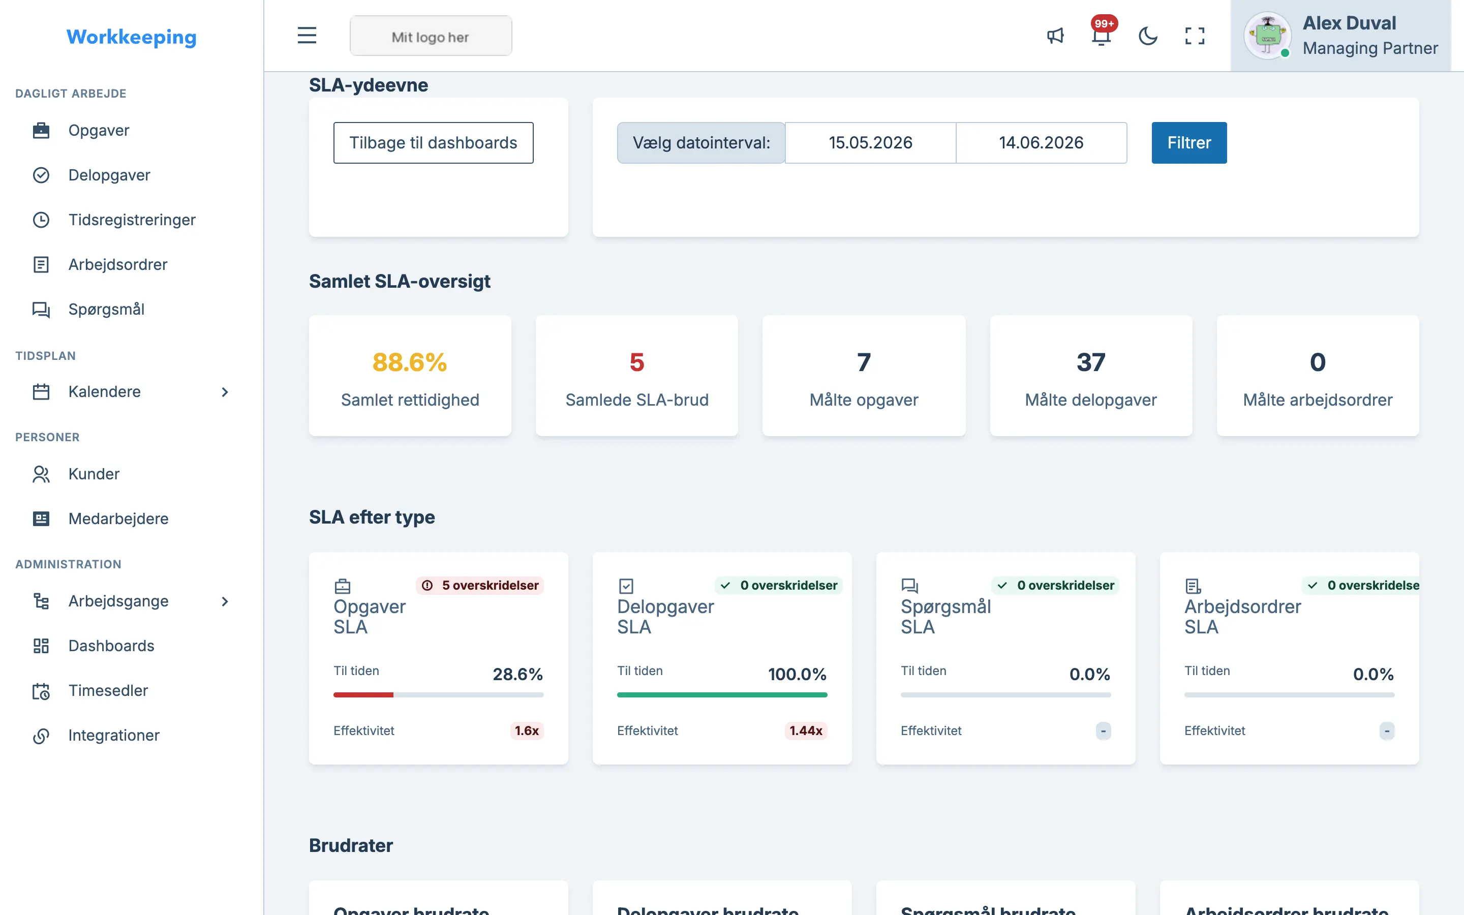The image size is (1464, 915).
Task: Click the Kunder people icon
Action: tap(41, 474)
